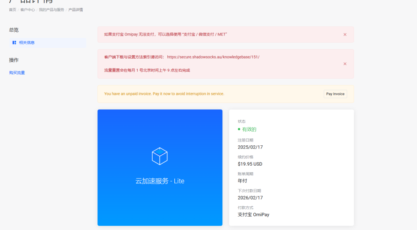Click the 云加速服务 - Lite title
The height and width of the screenshot is (230, 417).
[160, 181]
